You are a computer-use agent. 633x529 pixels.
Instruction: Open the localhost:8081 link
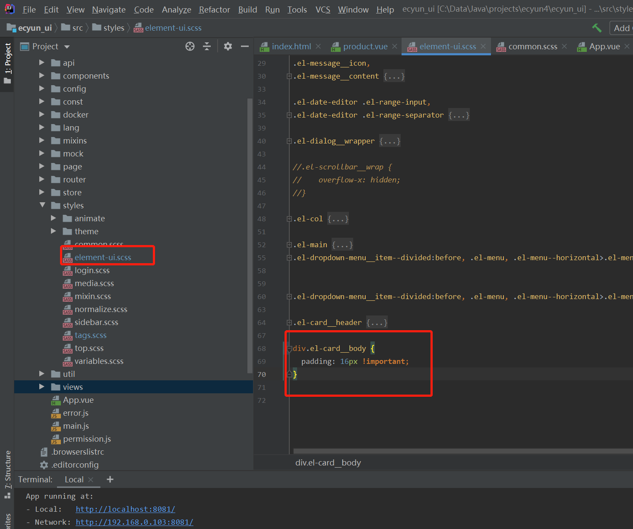(125, 509)
